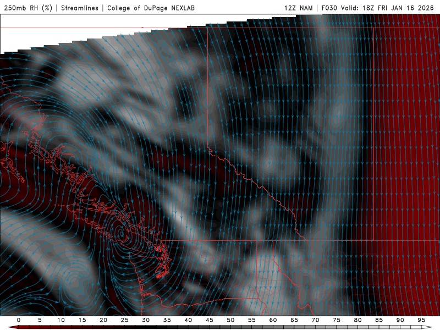Select the colorbar tick label "50"
The image size is (440, 330).
(230, 320)
